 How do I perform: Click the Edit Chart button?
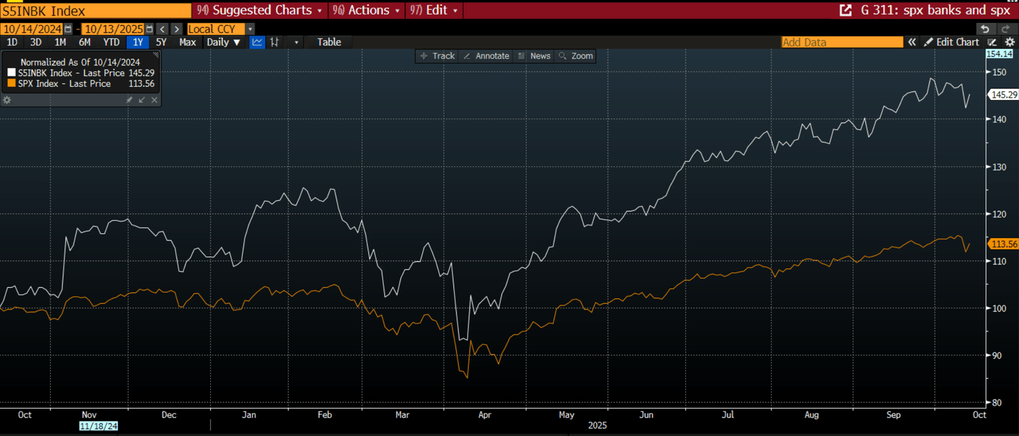tap(952, 42)
